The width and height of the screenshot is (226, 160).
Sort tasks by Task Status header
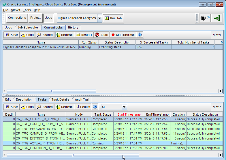[x=103, y=114]
